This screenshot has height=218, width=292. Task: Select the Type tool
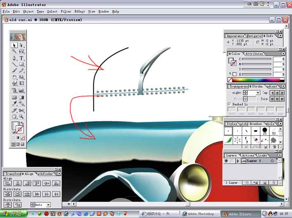21,58
